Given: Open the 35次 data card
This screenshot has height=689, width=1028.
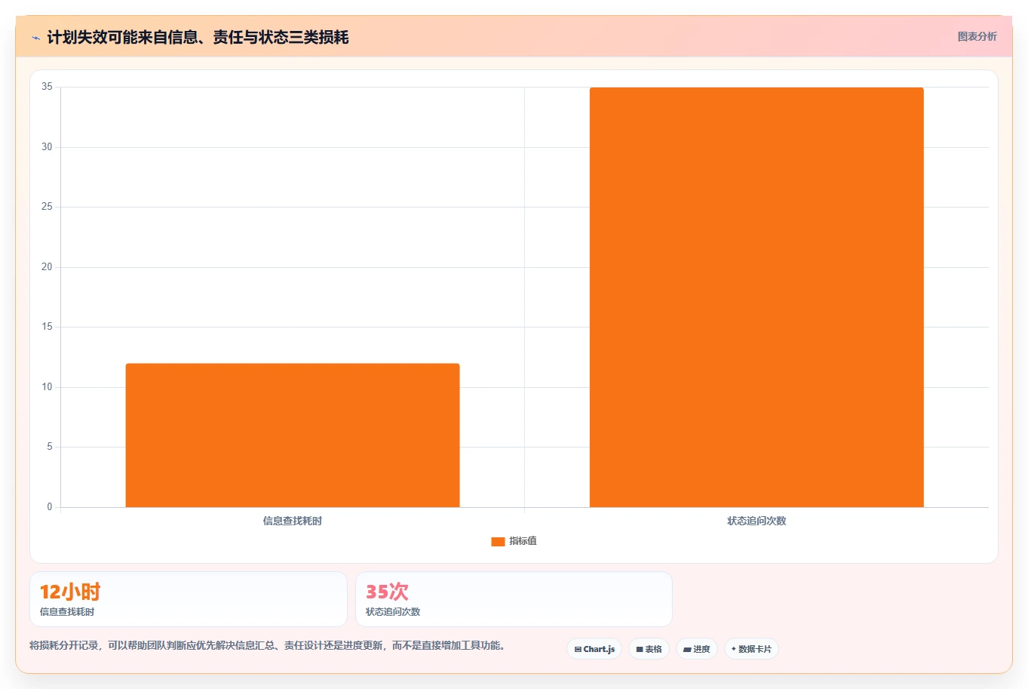Looking at the screenshot, I should coord(514,599).
